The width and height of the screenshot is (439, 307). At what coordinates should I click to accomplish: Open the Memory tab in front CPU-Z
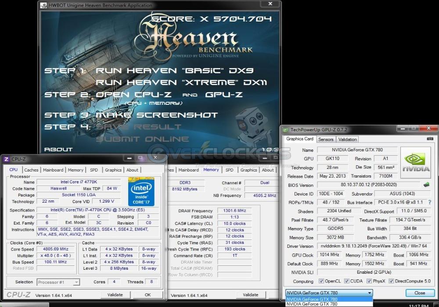[x=76, y=170]
